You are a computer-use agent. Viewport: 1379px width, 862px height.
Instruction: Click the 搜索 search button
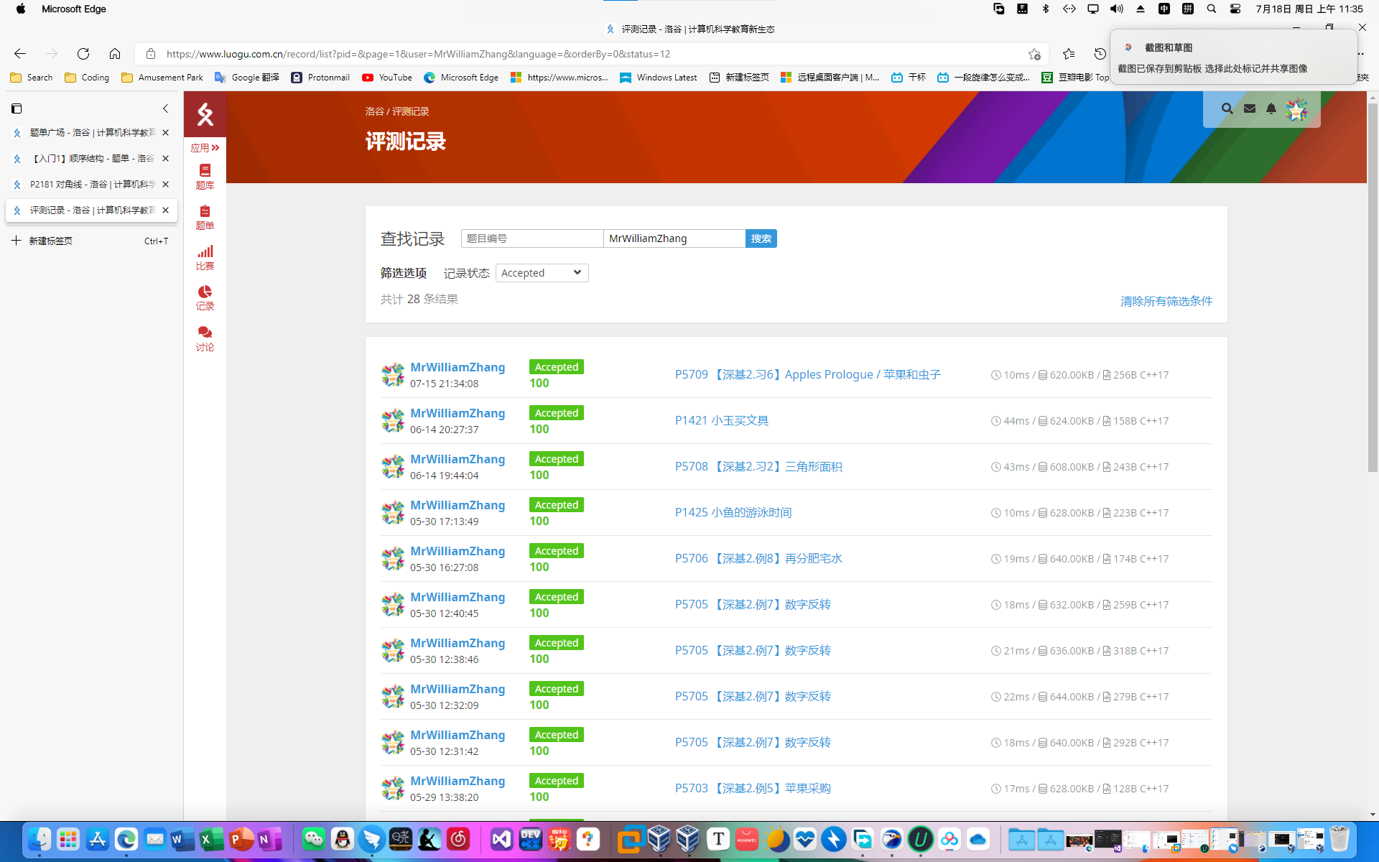pyautogui.click(x=761, y=238)
